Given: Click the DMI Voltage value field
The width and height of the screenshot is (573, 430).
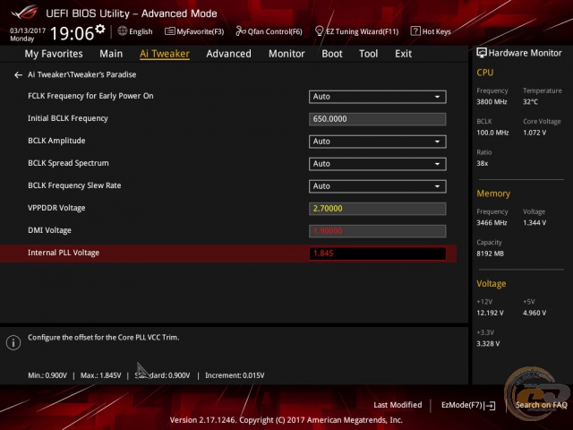Looking at the screenshot, I should tap(378, 231).
